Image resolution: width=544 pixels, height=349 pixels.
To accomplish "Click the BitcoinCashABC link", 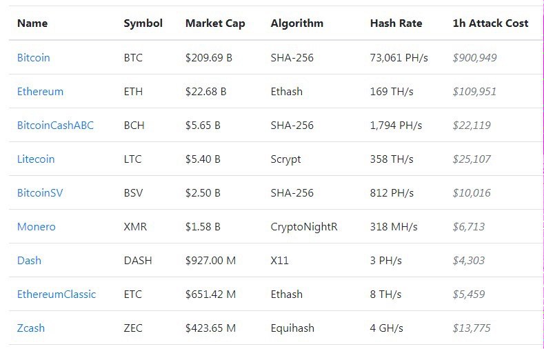I will [x=55, y=126].
